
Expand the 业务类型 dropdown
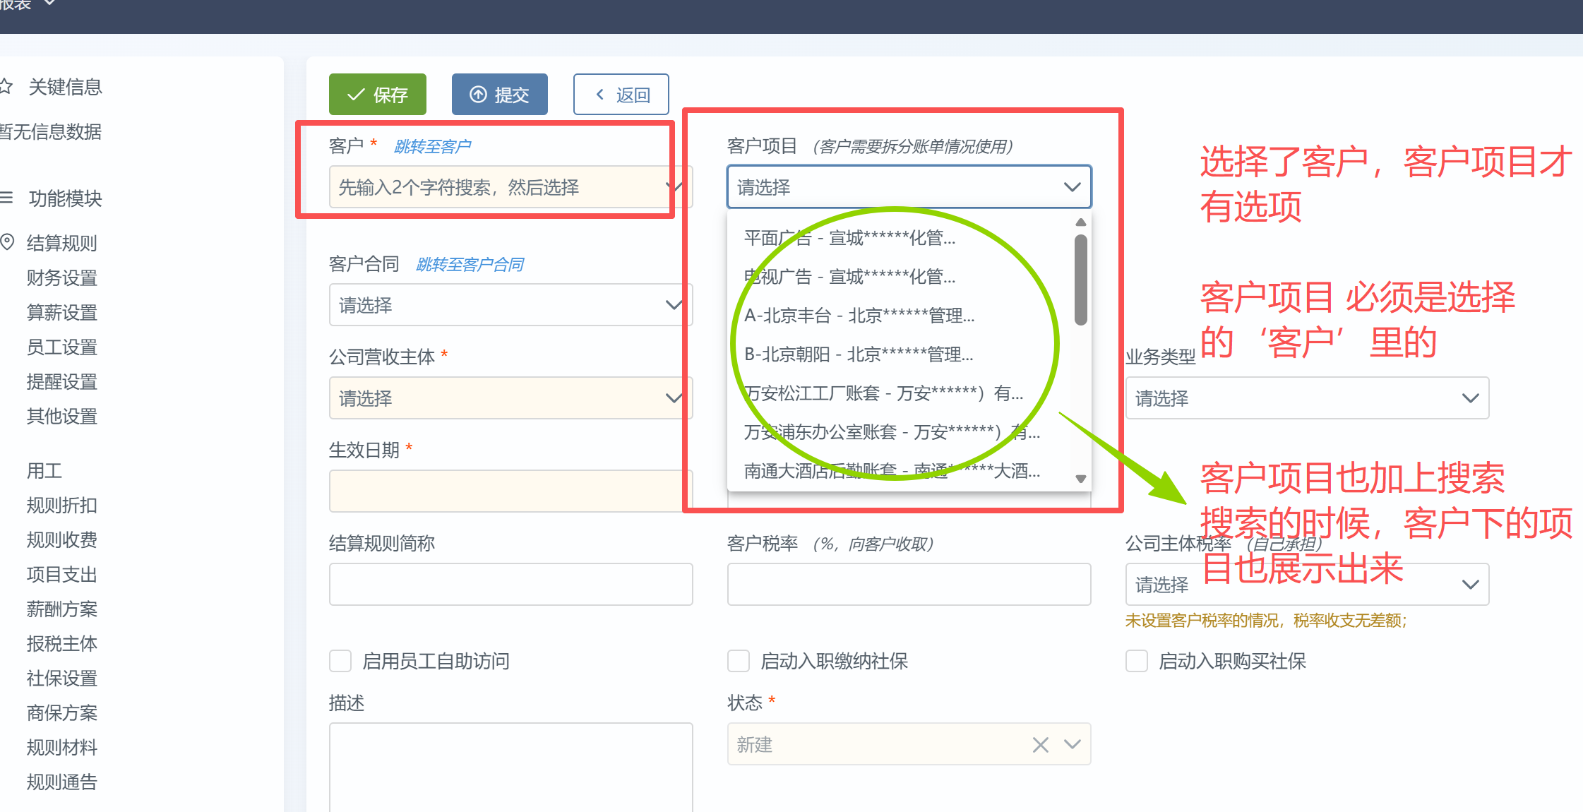click(1306, 398)
